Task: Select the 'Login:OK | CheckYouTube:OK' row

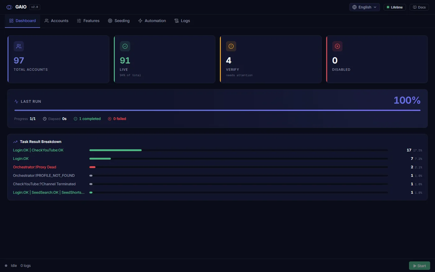Action: pyautogui.click(x=217, y=150)
